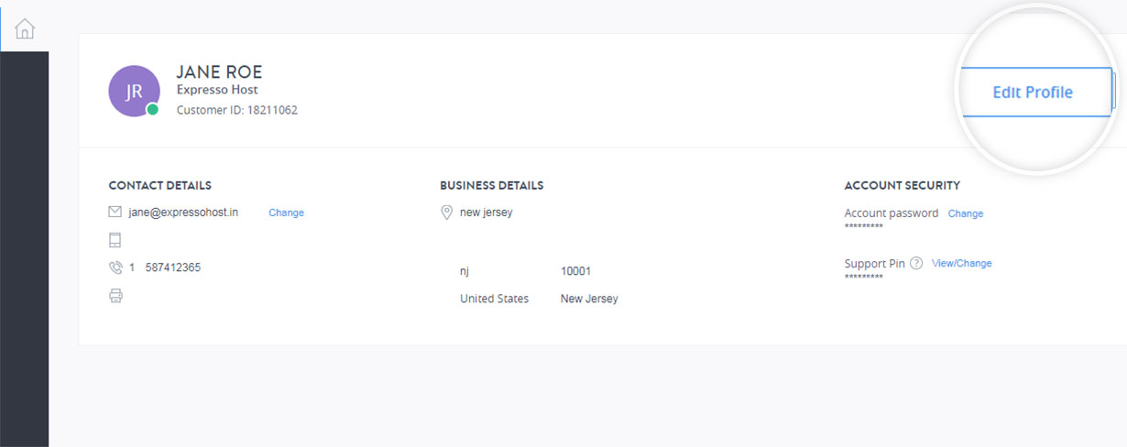Screen dimensions: 1127x447
Task: Click the Customer ID 18211062 text
Action: click(236, 110)
